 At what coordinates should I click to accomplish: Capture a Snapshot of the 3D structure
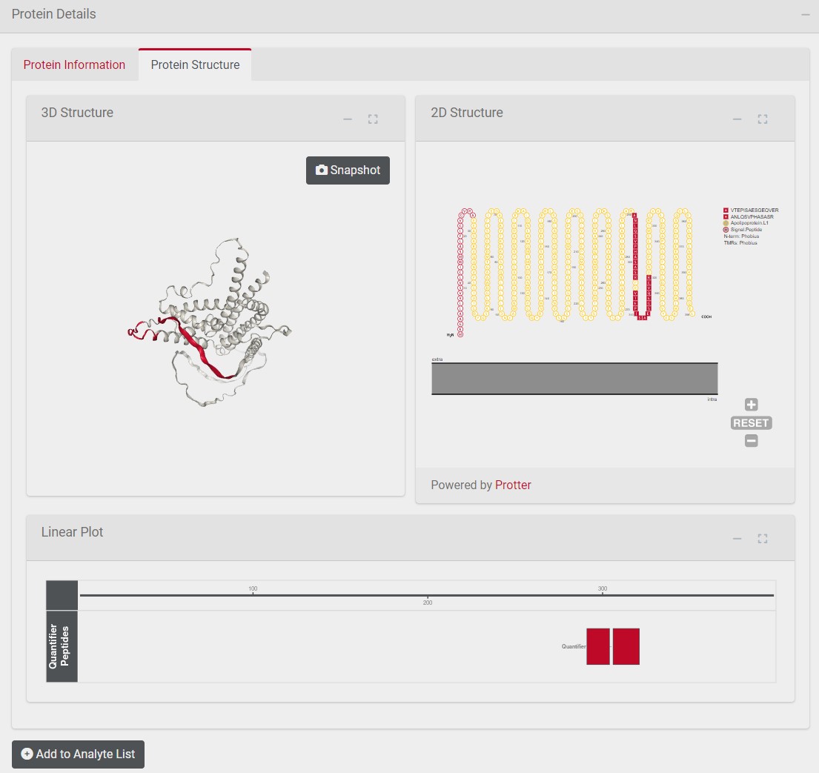[348, 170]
